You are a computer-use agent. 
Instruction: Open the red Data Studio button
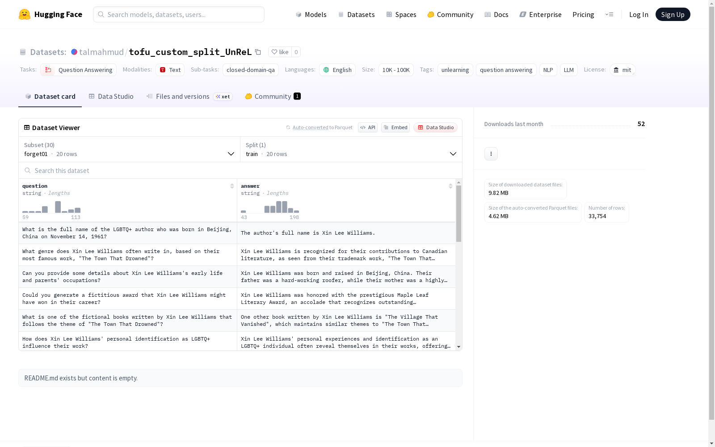(x=436, y=127)
